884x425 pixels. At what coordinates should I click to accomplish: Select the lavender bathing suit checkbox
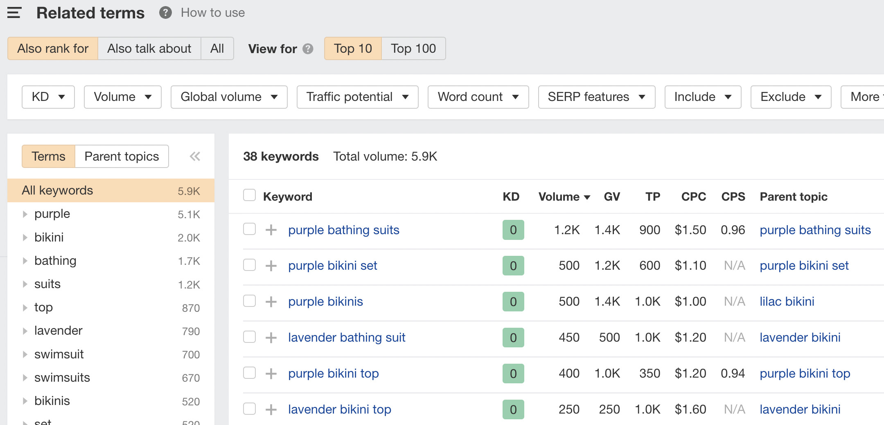249,337
